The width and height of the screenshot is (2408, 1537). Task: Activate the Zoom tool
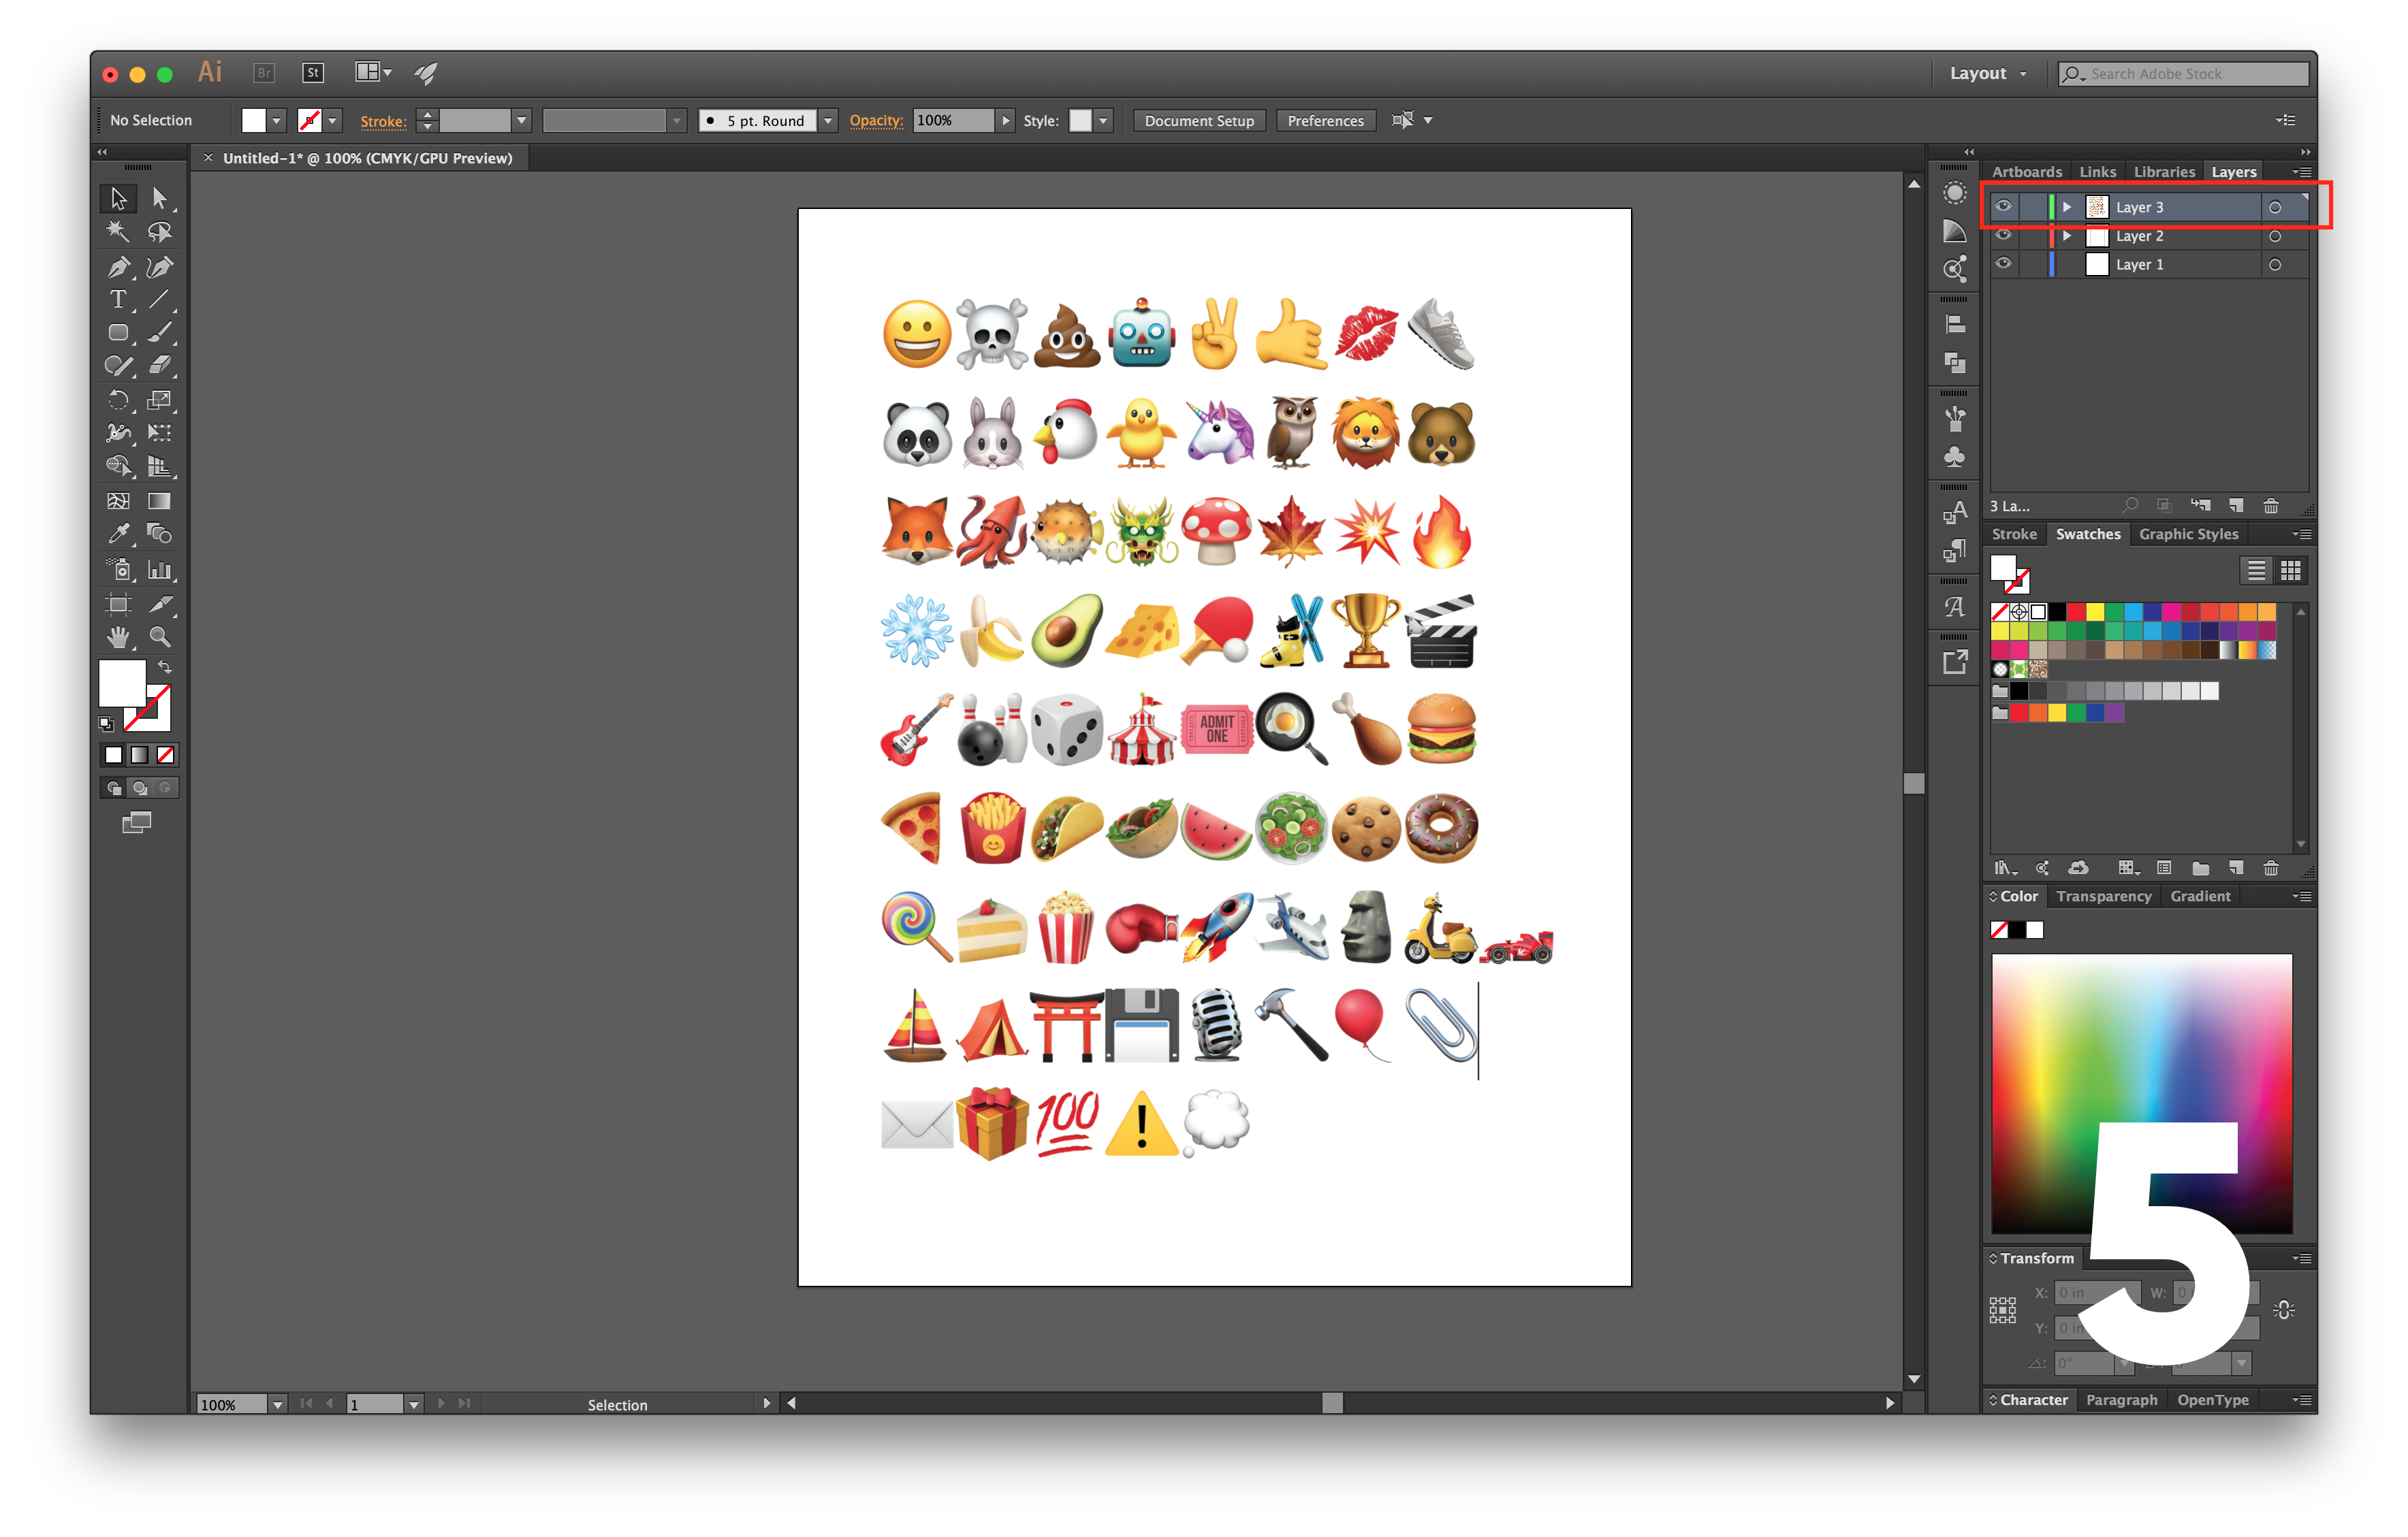click(159, 636)
